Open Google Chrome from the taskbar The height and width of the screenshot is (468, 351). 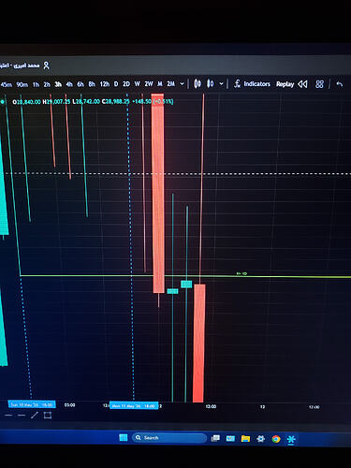[276, 439]
